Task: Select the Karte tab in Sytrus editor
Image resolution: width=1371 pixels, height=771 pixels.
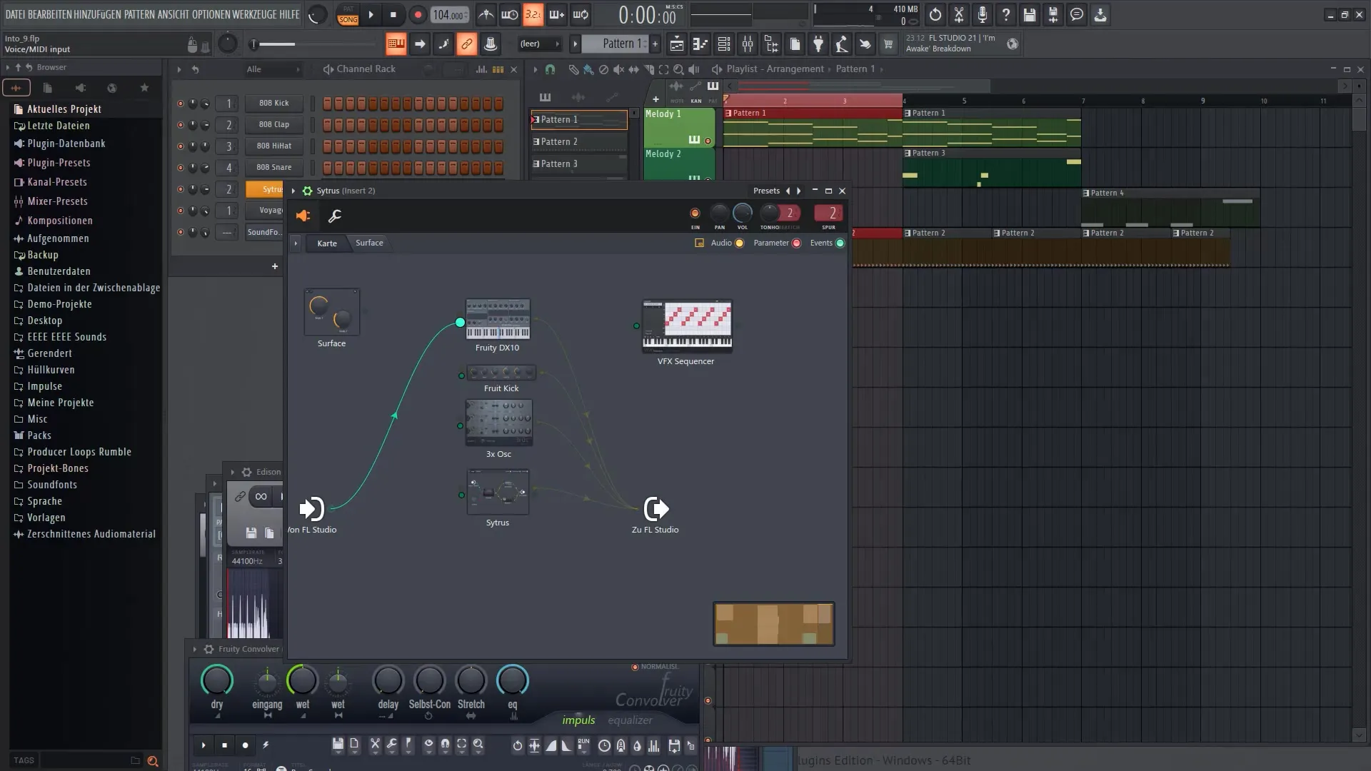Action: tap(326, 243)
